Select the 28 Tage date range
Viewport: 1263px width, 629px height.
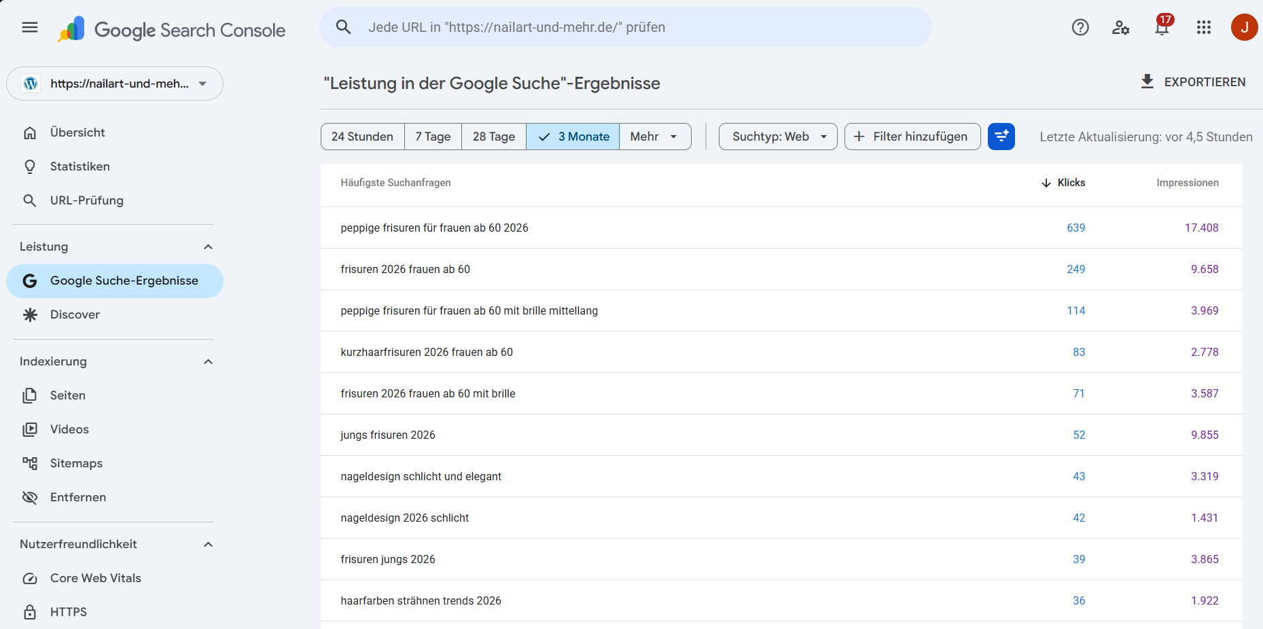494,137
